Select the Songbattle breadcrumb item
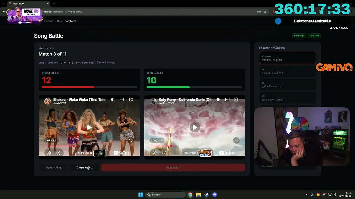This screenshot has width=355, height=199. pos(70,21)
